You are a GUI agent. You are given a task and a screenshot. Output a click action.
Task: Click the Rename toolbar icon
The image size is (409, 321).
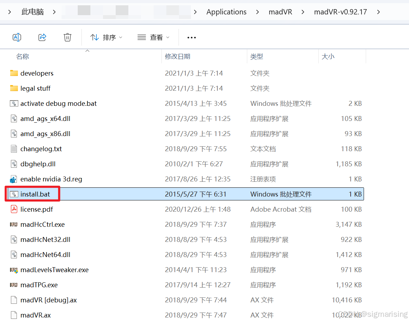17,37
